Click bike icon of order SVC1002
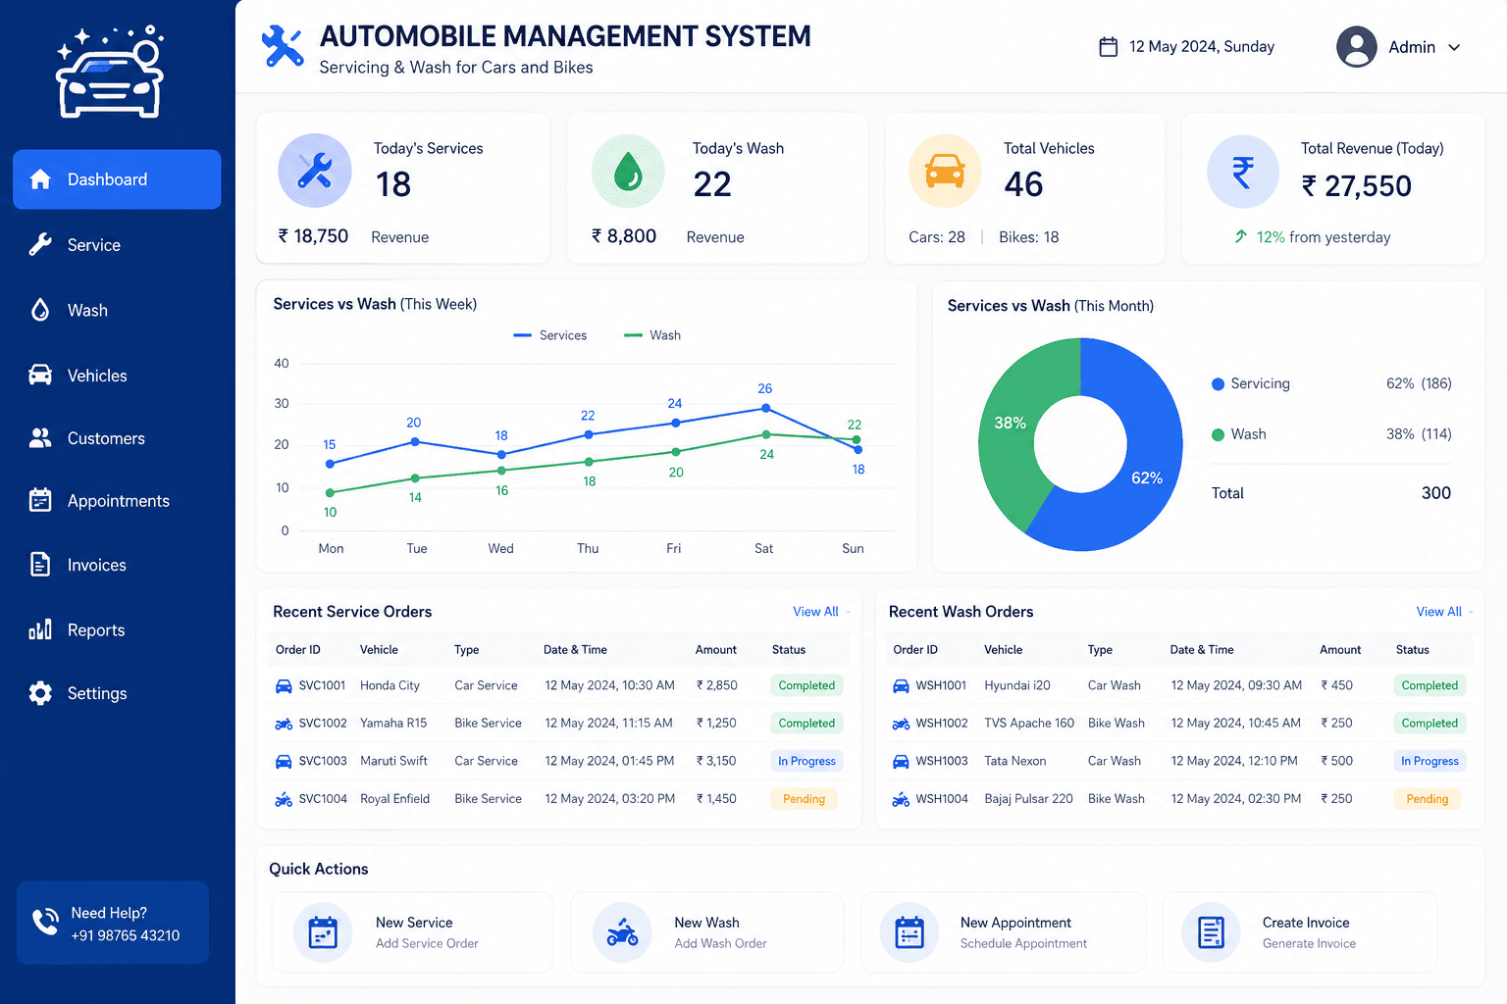Viewport: 1507px width, 1004px height. 284,724
